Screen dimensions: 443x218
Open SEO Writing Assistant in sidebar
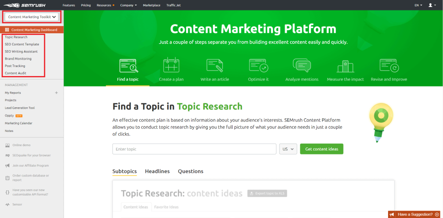tap(21, 51)
